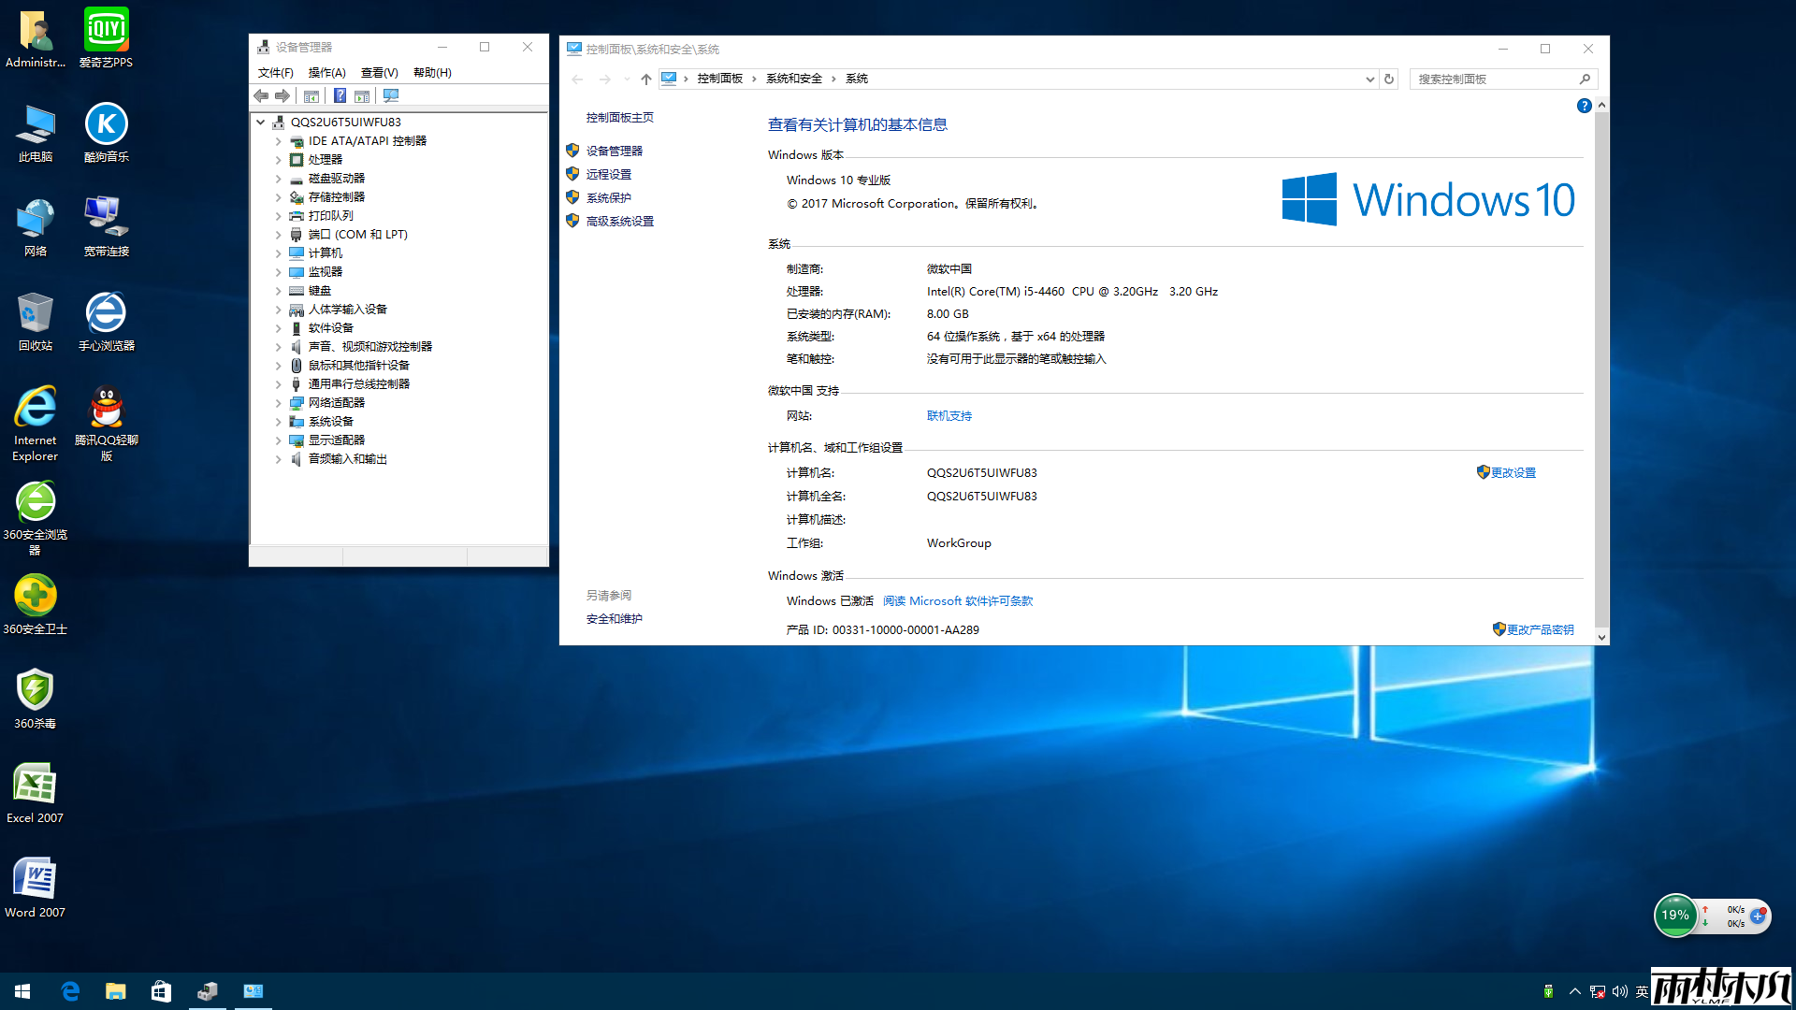The height and width of the screenshot is (1010, 1796).
Task: Click the 联机支持 website link
Action: click(x=949, y=416)
